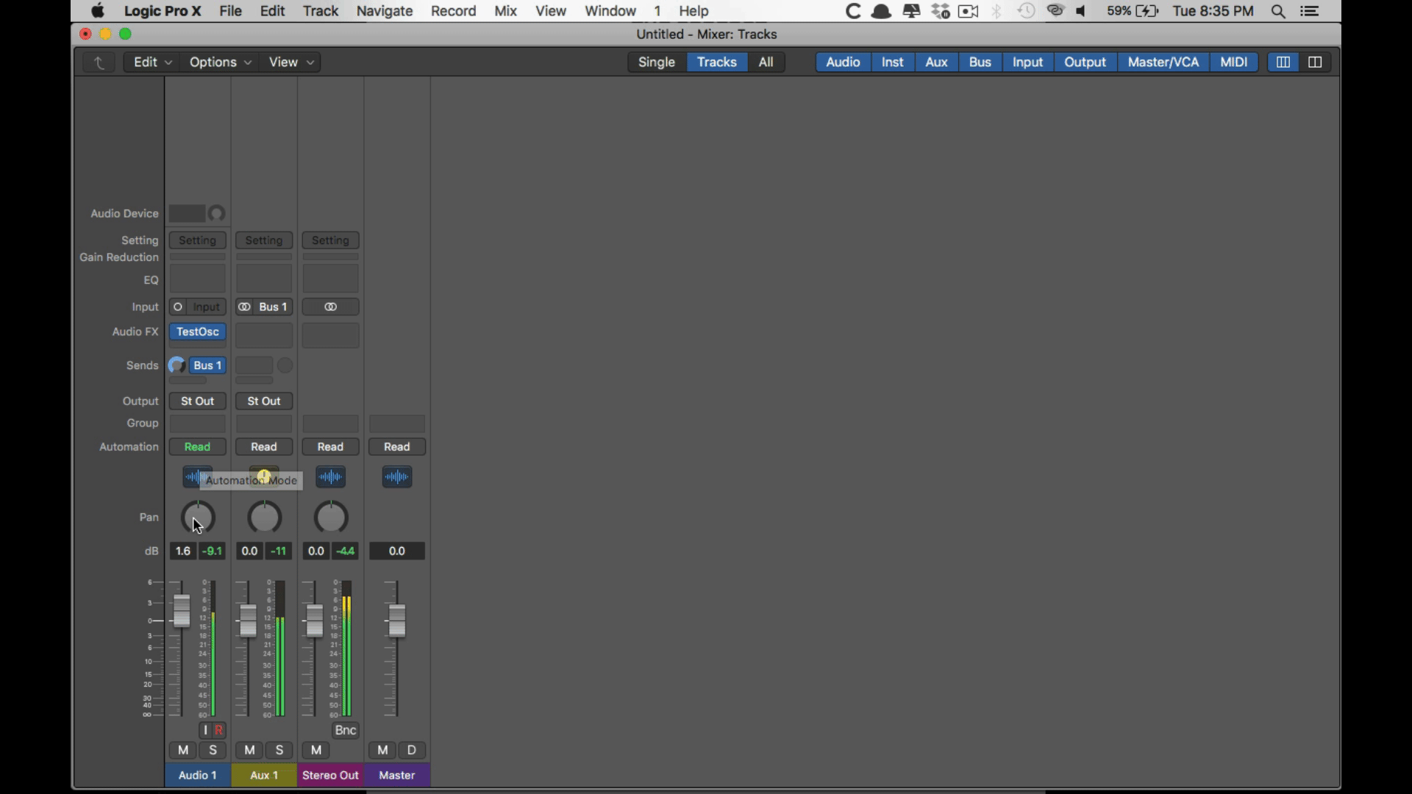This screenshot has width=1412, height=794.
Task: Toggle MIDI channel strip filter
Action: 1234,62
